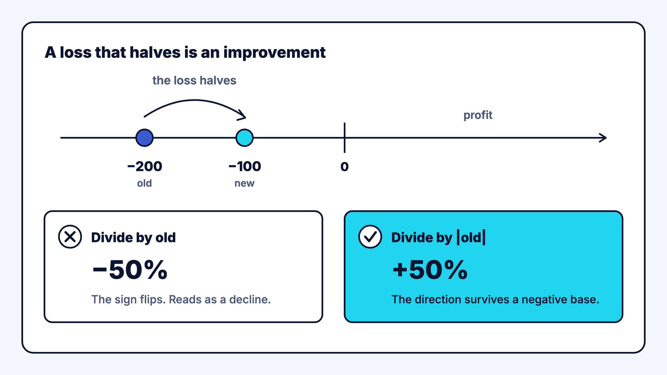Click the title "A loss that halves"
The image size is (667, 375).
(185, 52)
